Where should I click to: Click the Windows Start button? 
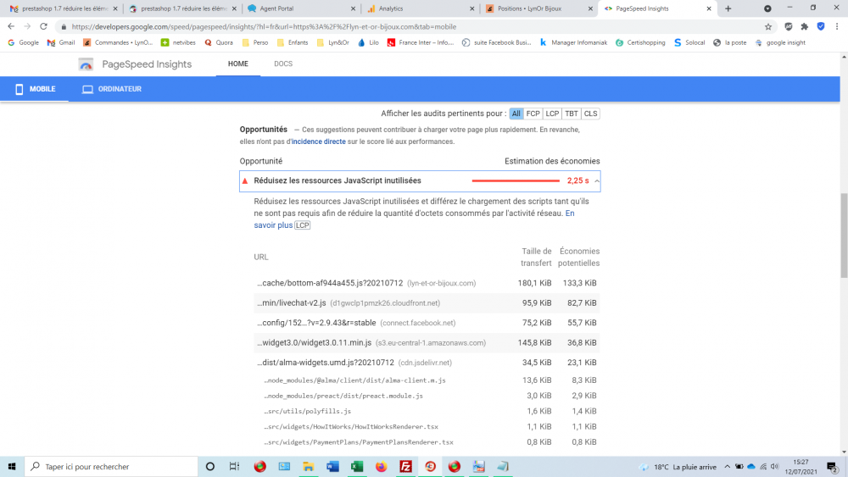pyautogui.click(x=12, y=466)
